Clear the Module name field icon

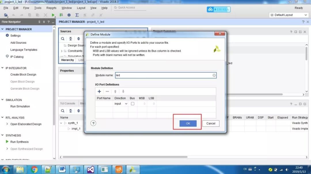click(x=214, y=75)
